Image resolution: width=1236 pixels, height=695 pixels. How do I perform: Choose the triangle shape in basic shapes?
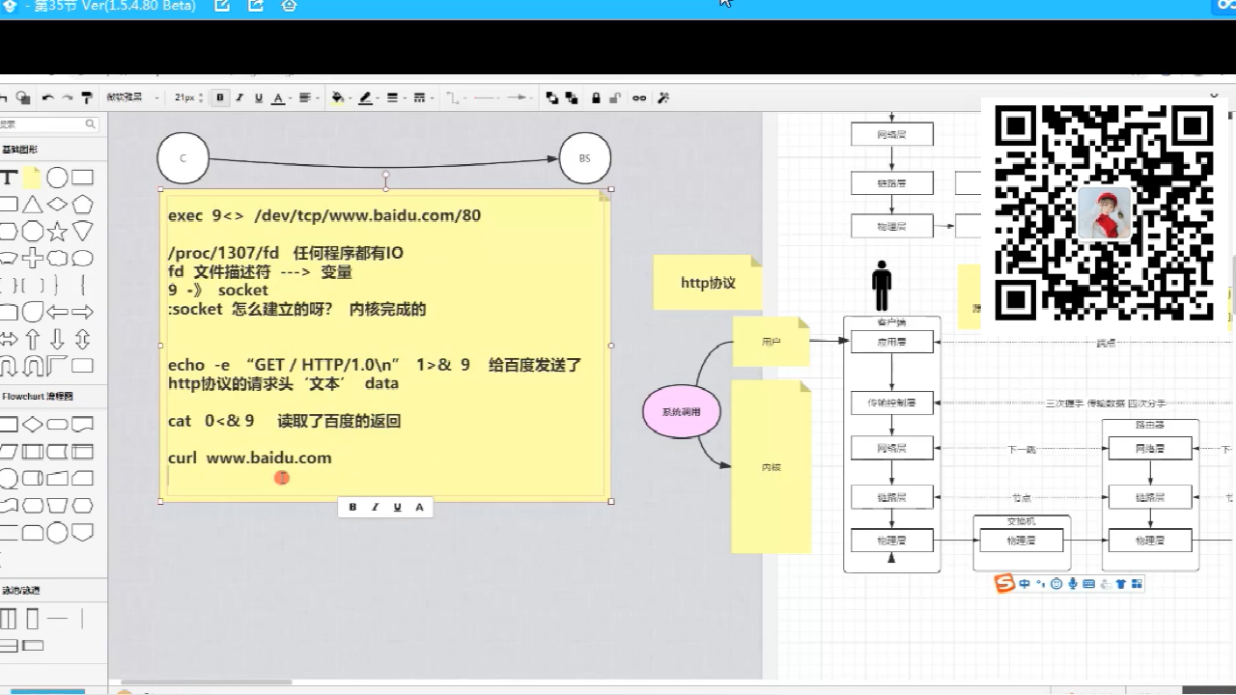tap(33, 205)
